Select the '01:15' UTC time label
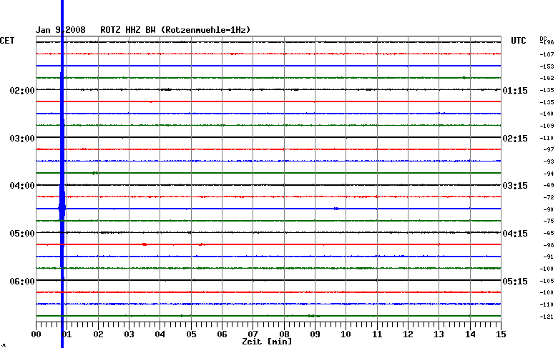This screenshot has width=558, height=353. pos(515,91)
